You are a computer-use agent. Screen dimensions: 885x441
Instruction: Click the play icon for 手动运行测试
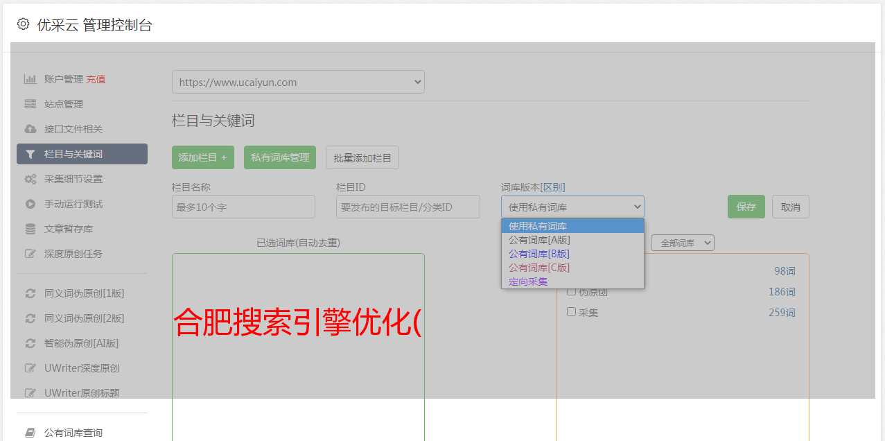coord(30,204)
